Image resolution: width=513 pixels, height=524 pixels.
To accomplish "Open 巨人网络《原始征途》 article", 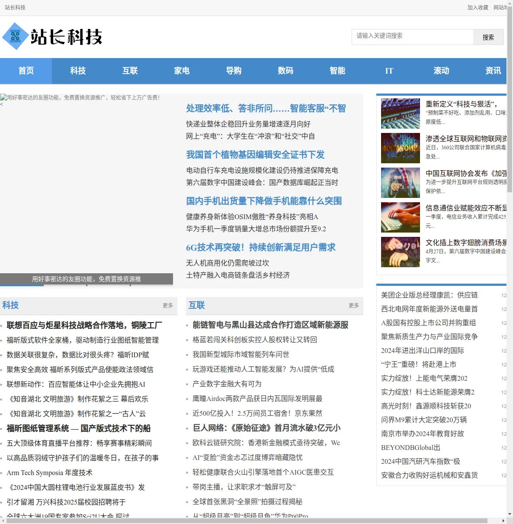I will (266, 428).
